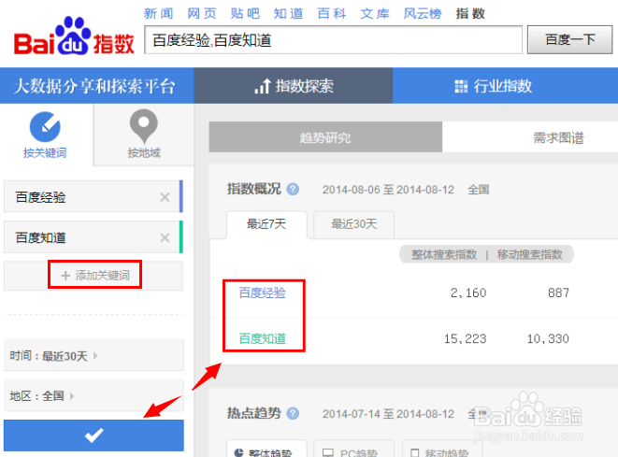This screenshot has width=618, height=457.
Task: Open the 百科 link
Action: pyautogui.click(x=332, y=14)
